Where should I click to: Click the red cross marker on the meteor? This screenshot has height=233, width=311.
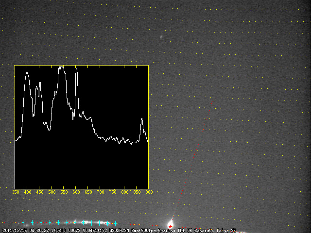[170, 225]
